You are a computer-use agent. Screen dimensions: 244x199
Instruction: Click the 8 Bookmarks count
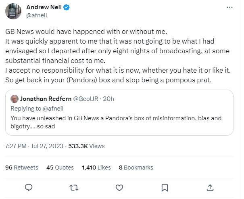136,168
